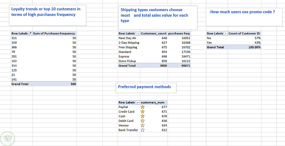
Task: Click the star icon in the Cash row
Action: (x=142, y=116)
